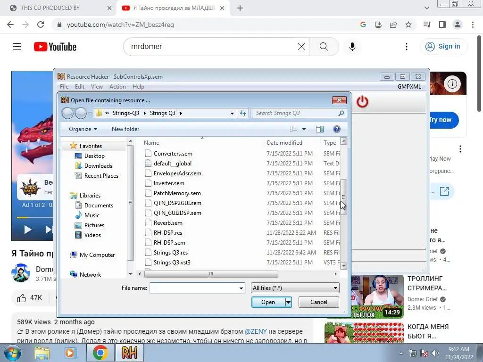Open Windows Explorer taskbar icon
This screenshot has height=362, width=483.
[42, 353]
